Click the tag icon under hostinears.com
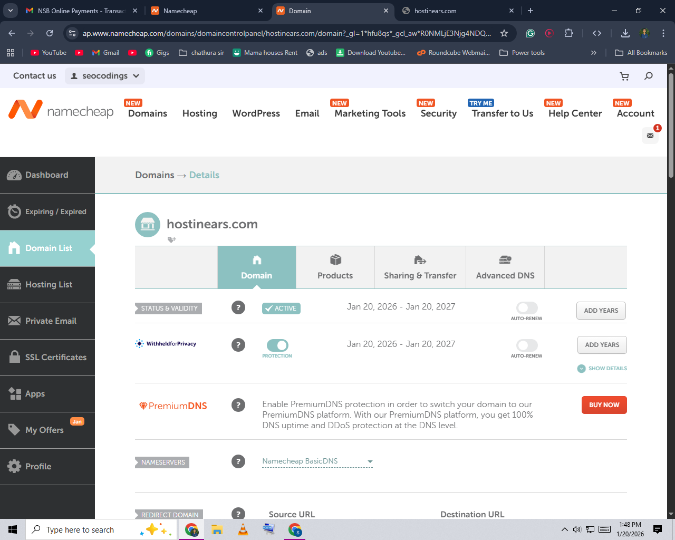 (171, 239)
